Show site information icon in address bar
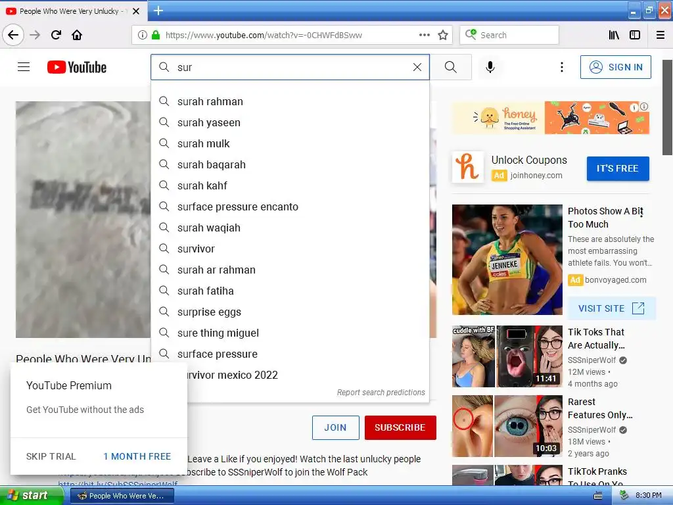Viewport: 673px width, 505px height. click(x=142, y=36)
